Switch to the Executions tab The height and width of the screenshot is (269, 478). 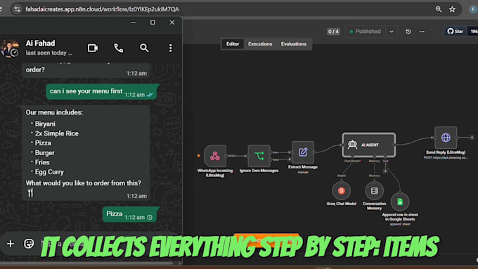pos(260,44)
